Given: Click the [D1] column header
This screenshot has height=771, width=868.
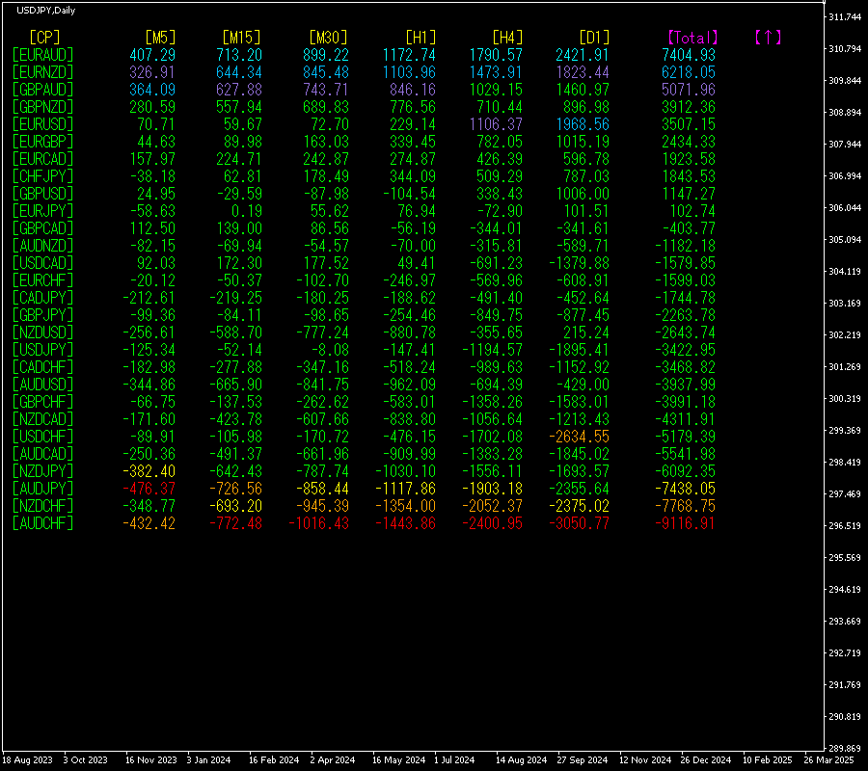Looking at the screenshot, I should tap(594, 38).
